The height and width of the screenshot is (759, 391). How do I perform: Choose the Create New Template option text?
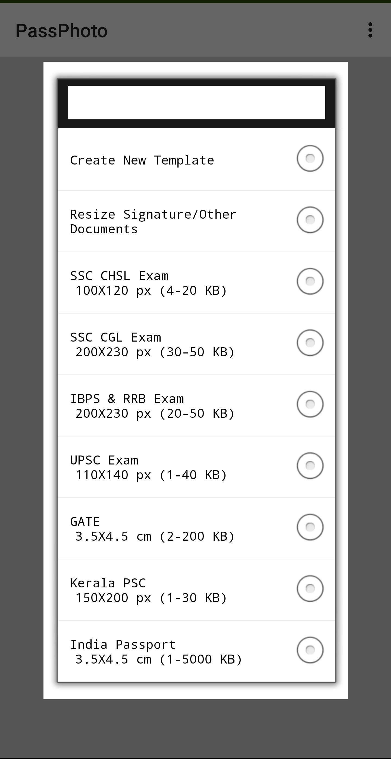tap(142, 160)
